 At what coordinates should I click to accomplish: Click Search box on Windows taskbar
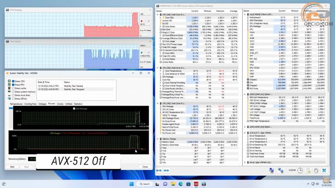click(145, 184)
